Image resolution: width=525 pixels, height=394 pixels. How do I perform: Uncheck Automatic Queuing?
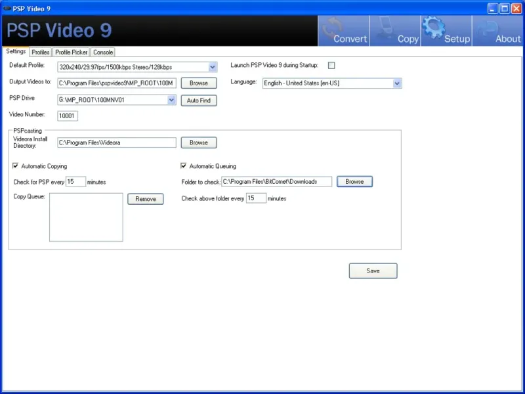click(184, 166)
